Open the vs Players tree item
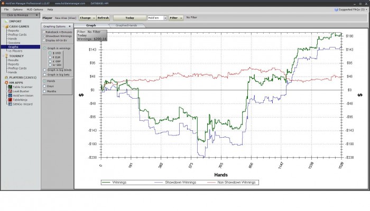This screenshot has width=370, height=211. (15, 51)
